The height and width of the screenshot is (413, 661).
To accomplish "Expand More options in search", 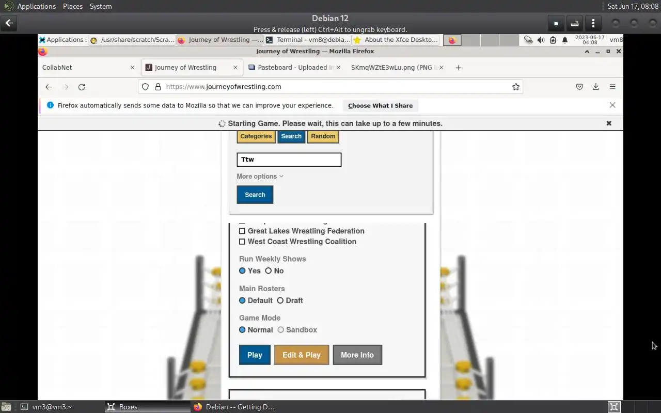I will coord(260,177).
